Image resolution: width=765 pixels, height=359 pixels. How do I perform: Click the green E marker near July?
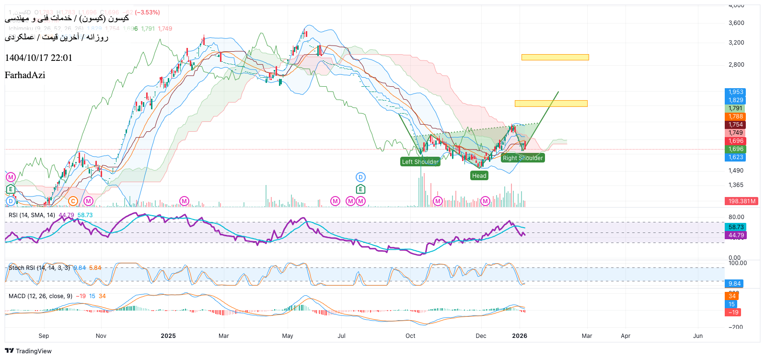[x=360, y=189]
